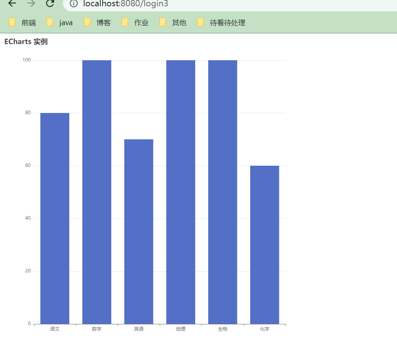
Task: Click the browser forward arrow
Action: (31, 3)
